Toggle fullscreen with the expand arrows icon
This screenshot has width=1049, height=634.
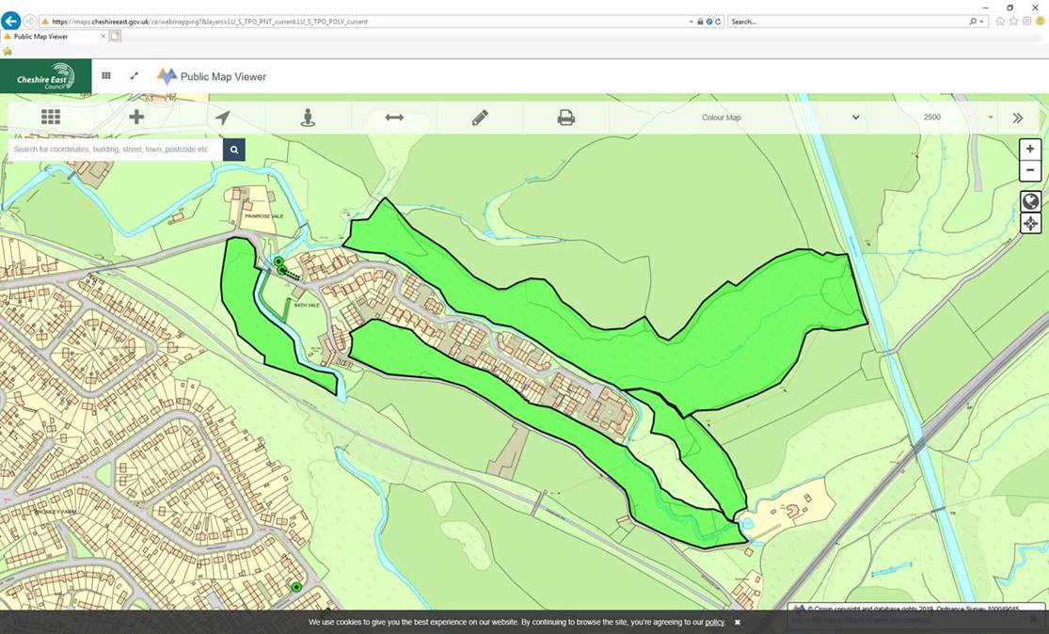tap(134, 76)
